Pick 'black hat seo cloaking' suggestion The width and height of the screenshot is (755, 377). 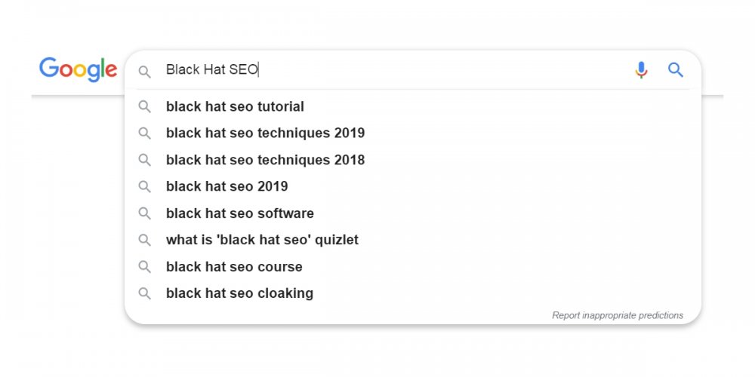413,293
